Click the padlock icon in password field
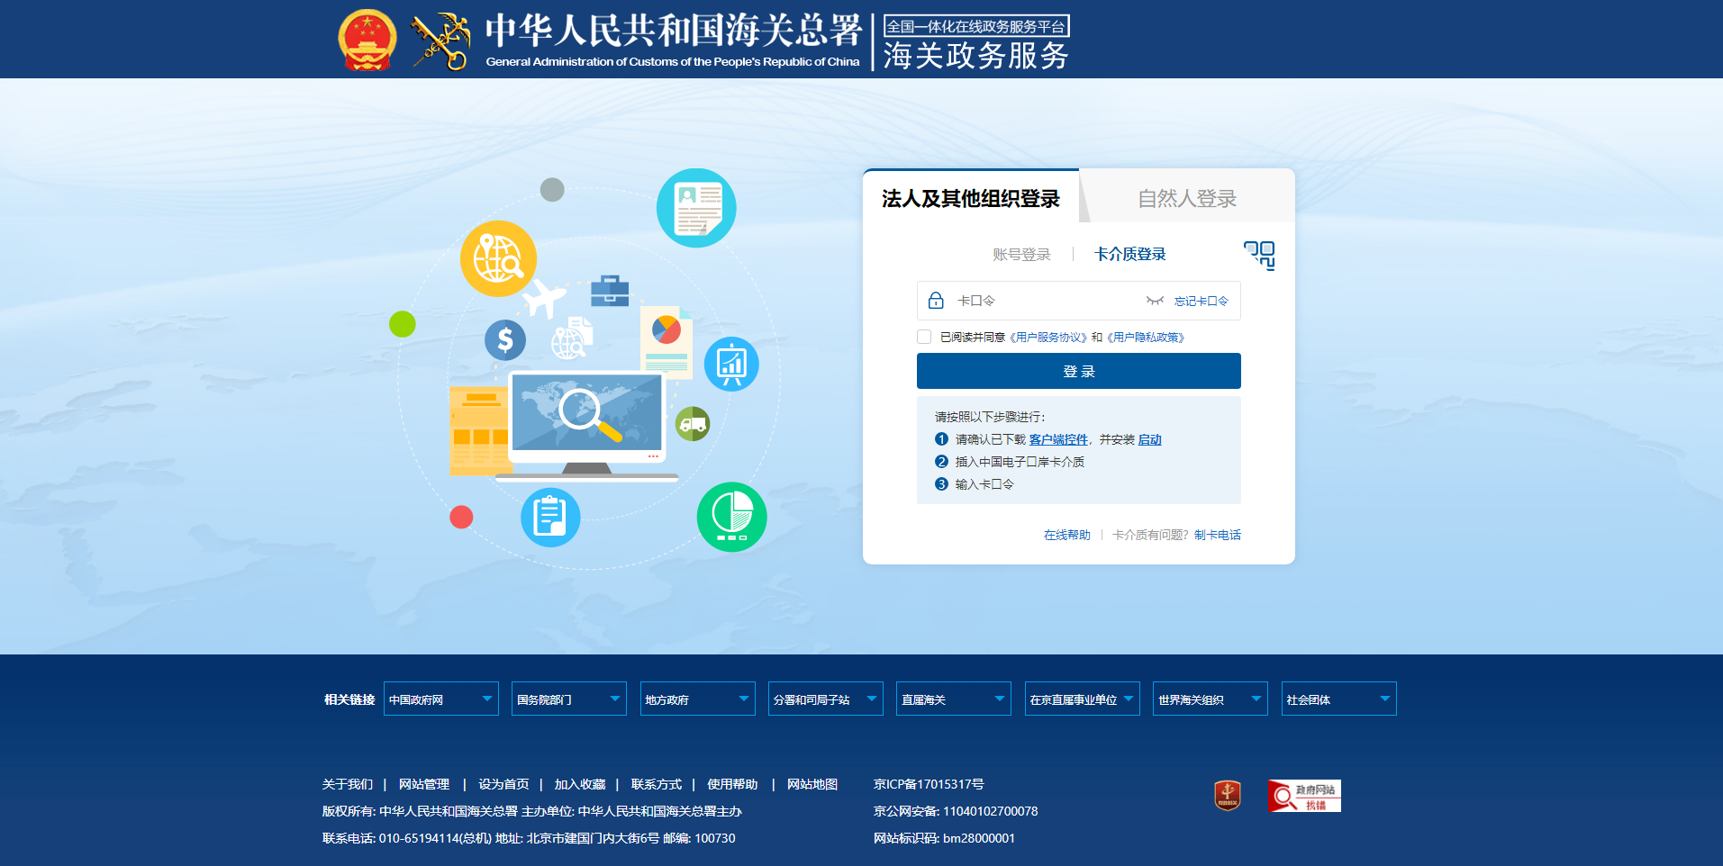Screen dimensions: 1723x866 [x=936, y=301]
